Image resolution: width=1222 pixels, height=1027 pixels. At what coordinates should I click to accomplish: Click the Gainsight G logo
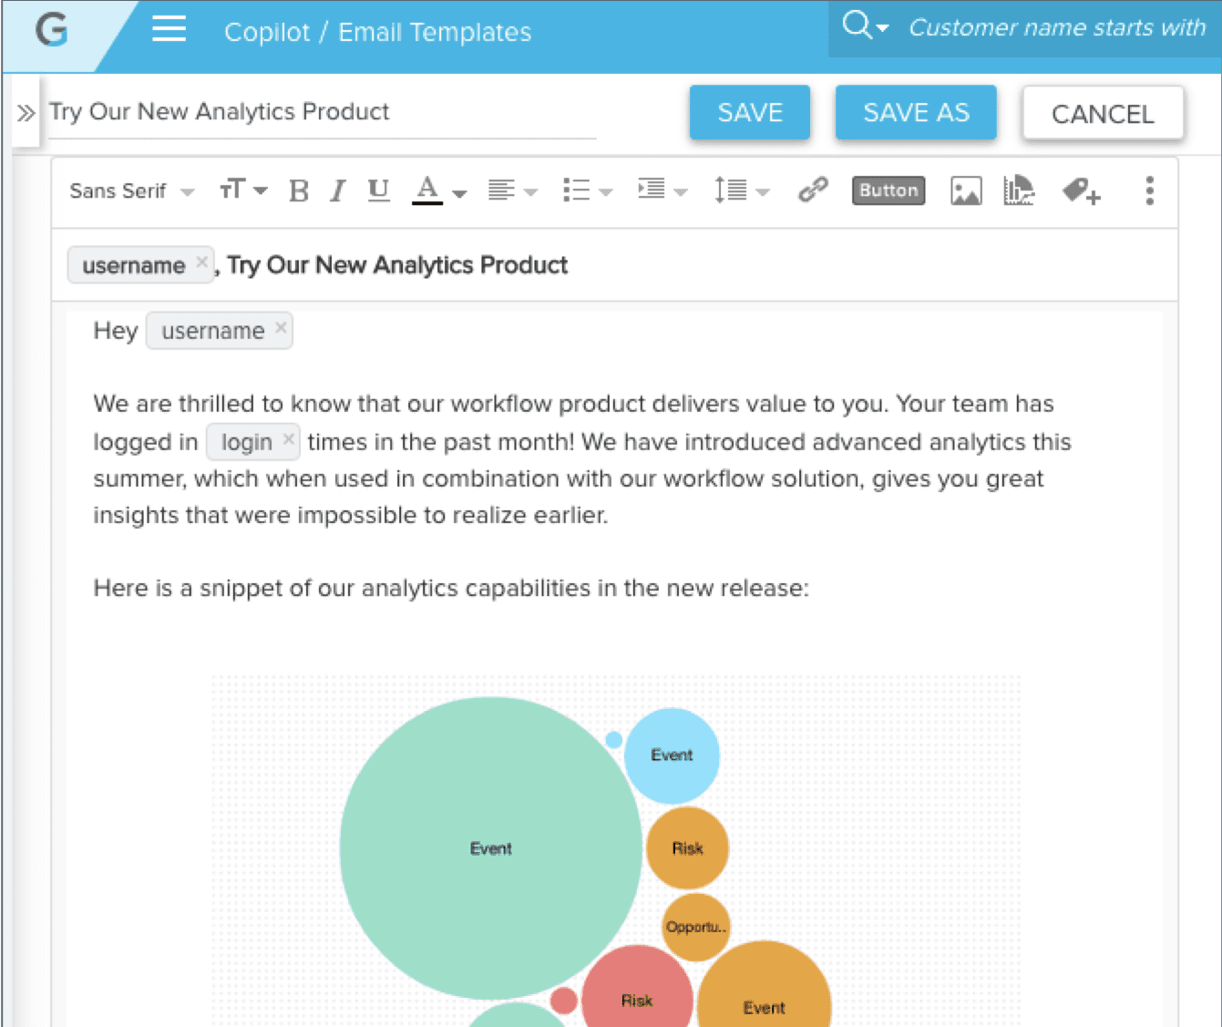(x=52, y=30)
